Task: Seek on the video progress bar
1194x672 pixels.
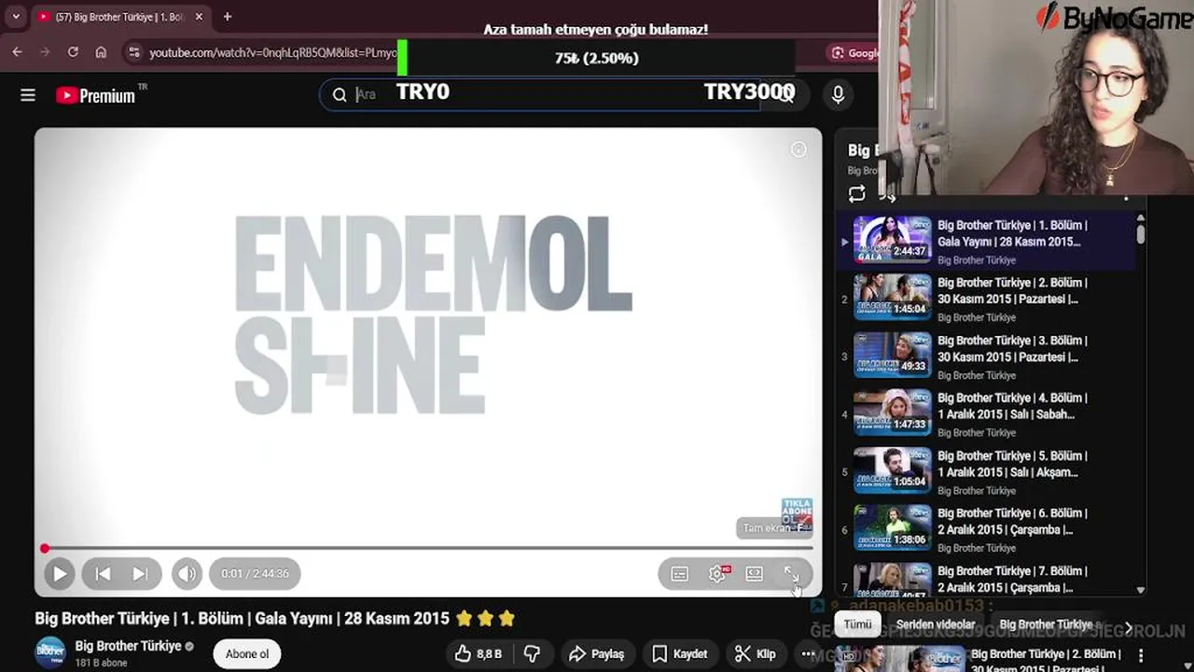Action: click(427, 548)
